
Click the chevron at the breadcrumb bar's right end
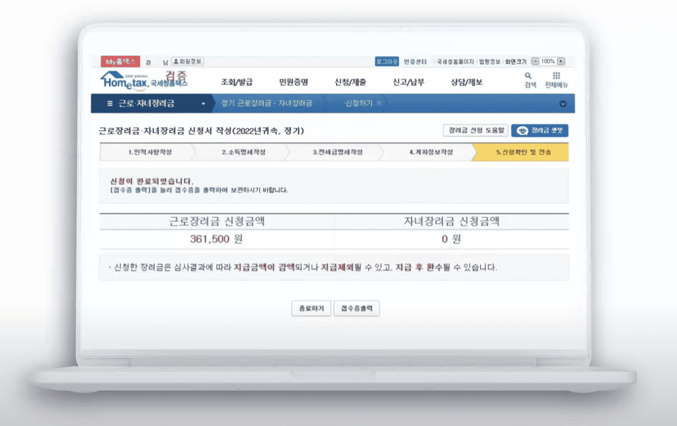click(x=563, y=104)
